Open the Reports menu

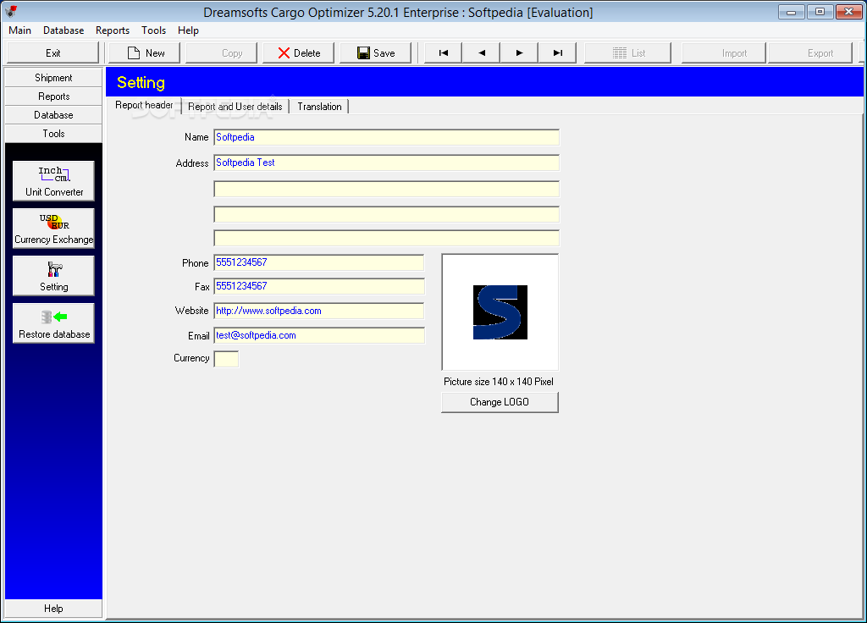click(113, 30)
